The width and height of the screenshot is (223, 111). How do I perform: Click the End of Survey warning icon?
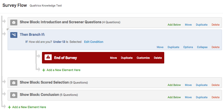coord(48,58)
